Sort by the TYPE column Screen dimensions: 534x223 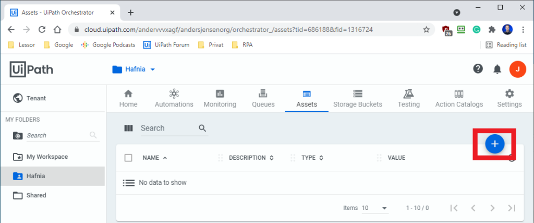pos(312,158)
